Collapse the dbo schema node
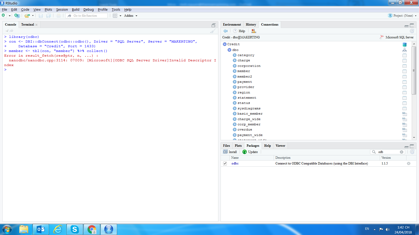The height and width of the screenshot is (235, 419). coord(229,50)
